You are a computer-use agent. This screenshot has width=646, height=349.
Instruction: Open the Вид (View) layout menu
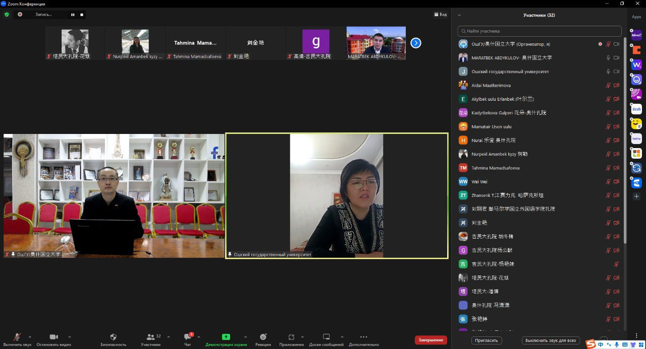click(440, 15)
